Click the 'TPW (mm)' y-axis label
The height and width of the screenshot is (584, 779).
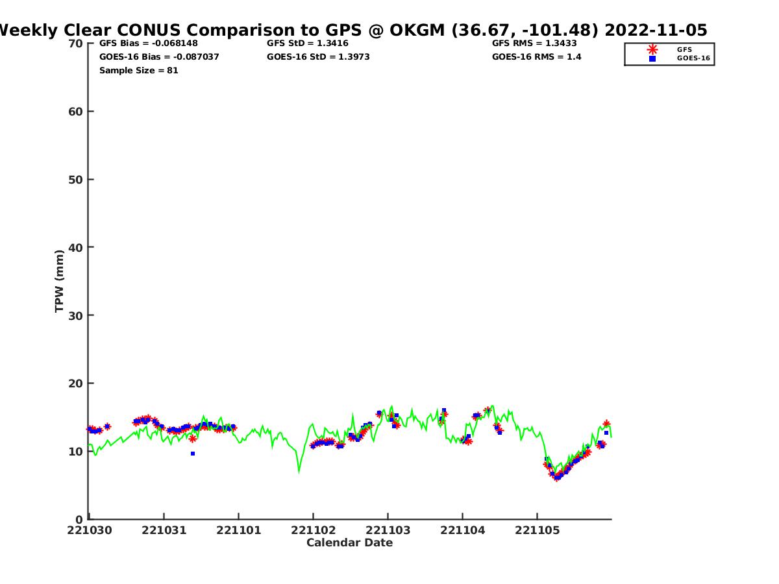tap(60, 281)
